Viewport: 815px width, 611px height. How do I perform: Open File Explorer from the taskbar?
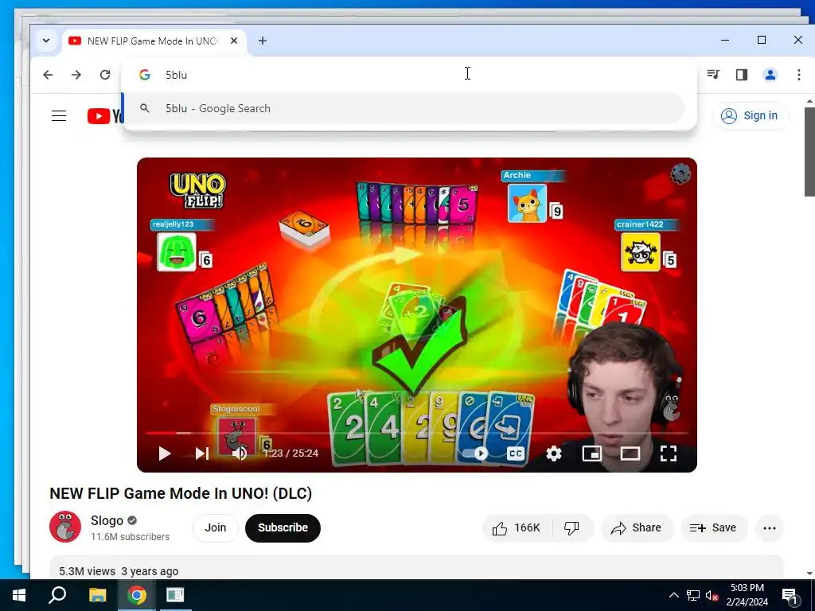click(x=97, y=595)
